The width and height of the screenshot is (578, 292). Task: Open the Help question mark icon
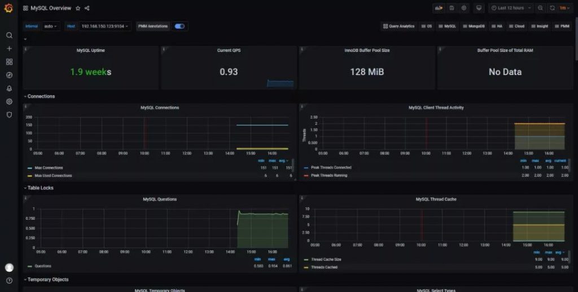point(9,281)
